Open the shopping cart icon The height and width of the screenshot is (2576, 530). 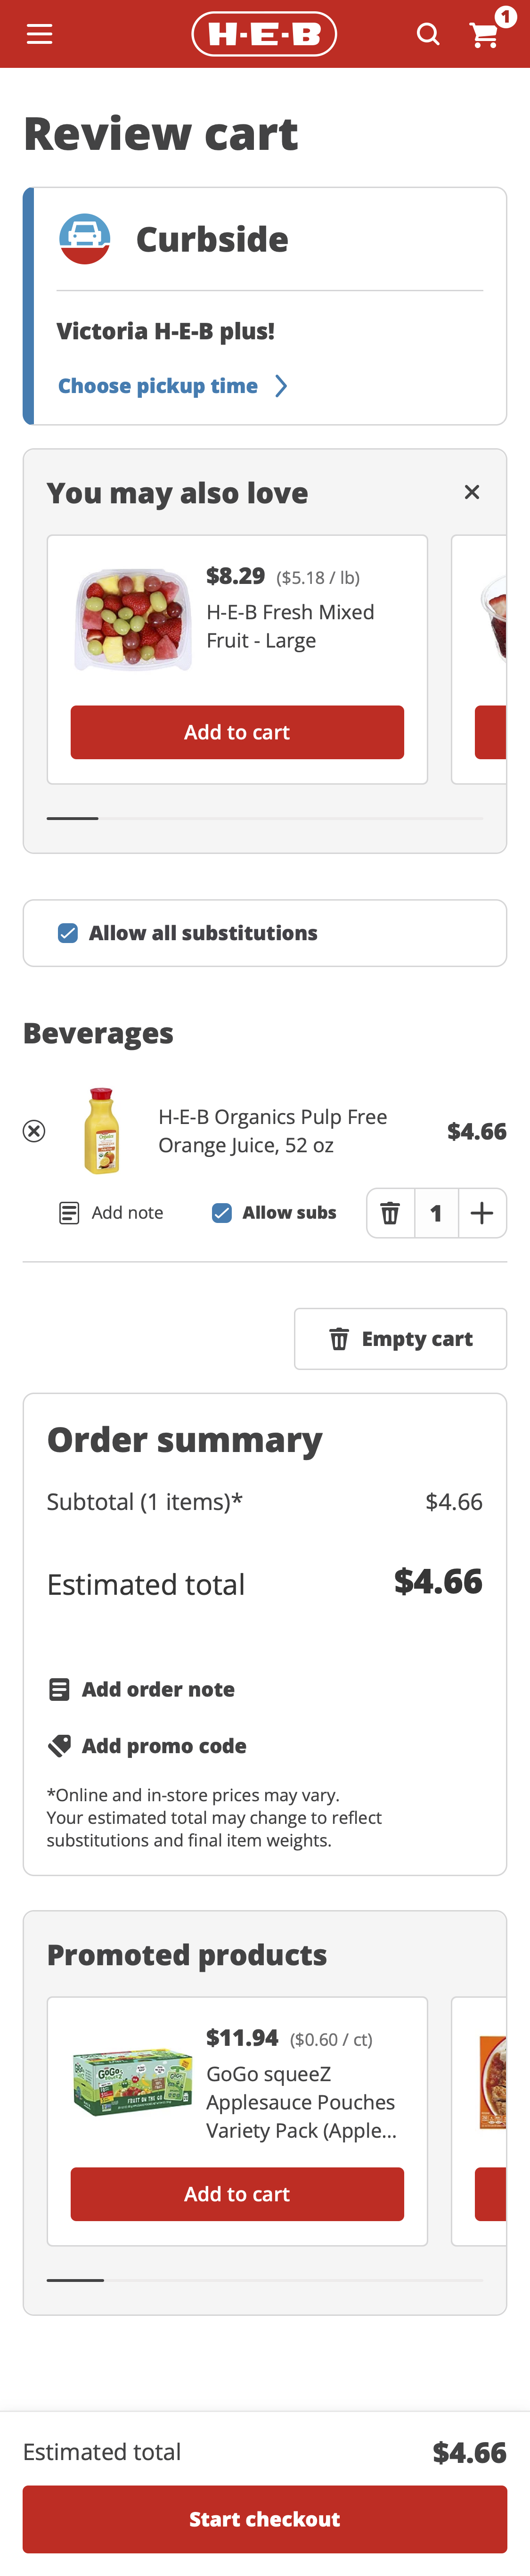tap(485, 35)
